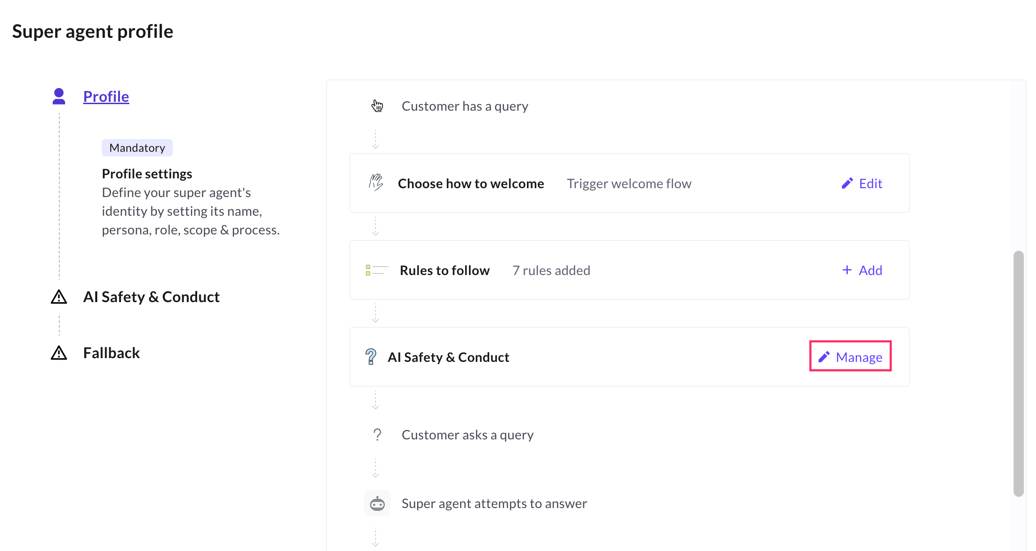Click the AI Safety & Conduct warning icon
This screenshot has width=1036, height=551.
point(59,297)
